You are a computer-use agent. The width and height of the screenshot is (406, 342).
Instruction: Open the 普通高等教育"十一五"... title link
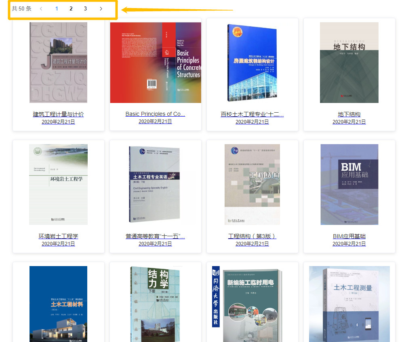click(x=156, y=236)
